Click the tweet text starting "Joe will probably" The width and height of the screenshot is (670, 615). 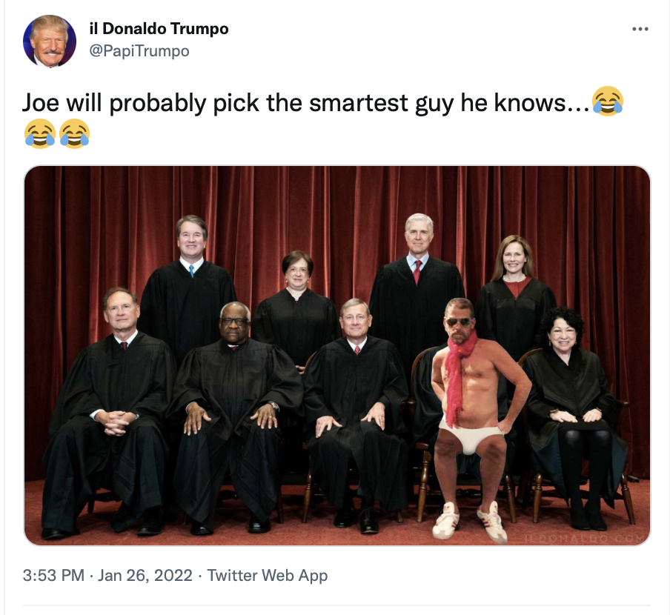(x=322, y=117)
